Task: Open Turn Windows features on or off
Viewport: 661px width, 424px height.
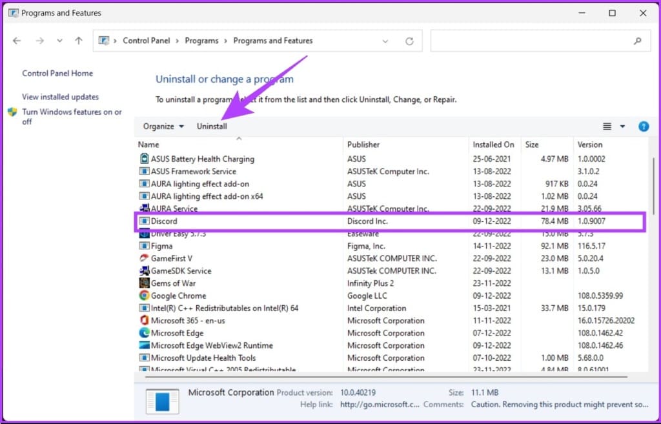Action: (x=72, y=117)
